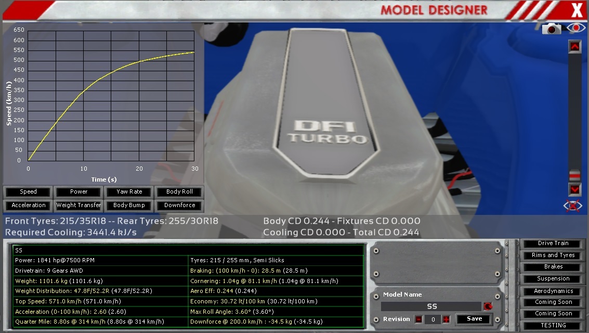
Task: Click the Braking 28.5 m stat
Action: click(249, 271)
